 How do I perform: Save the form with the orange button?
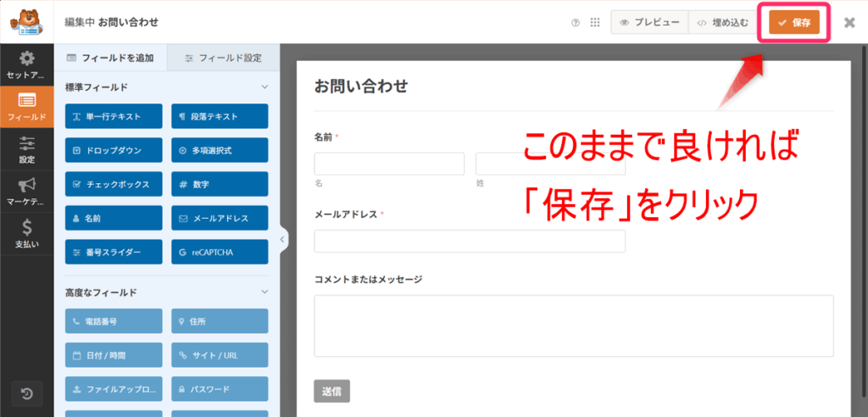coord(793,23)
